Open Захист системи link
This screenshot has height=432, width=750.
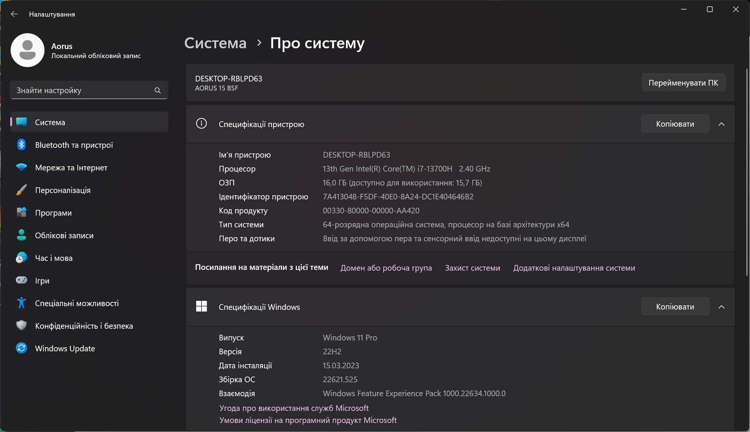coord(472,268)
